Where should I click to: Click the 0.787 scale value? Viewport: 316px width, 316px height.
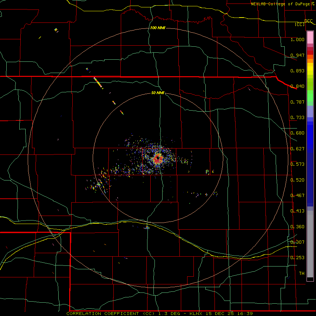point(297,102)
